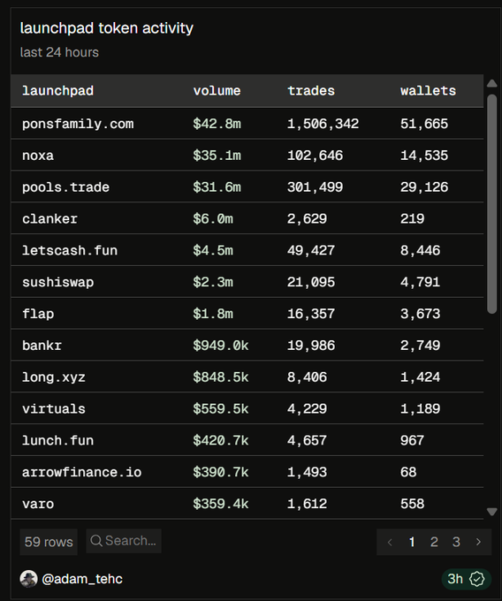Screen dimensions: 502x601
Task: Click the 1,506,342 trades value
Action: (323, 124)
